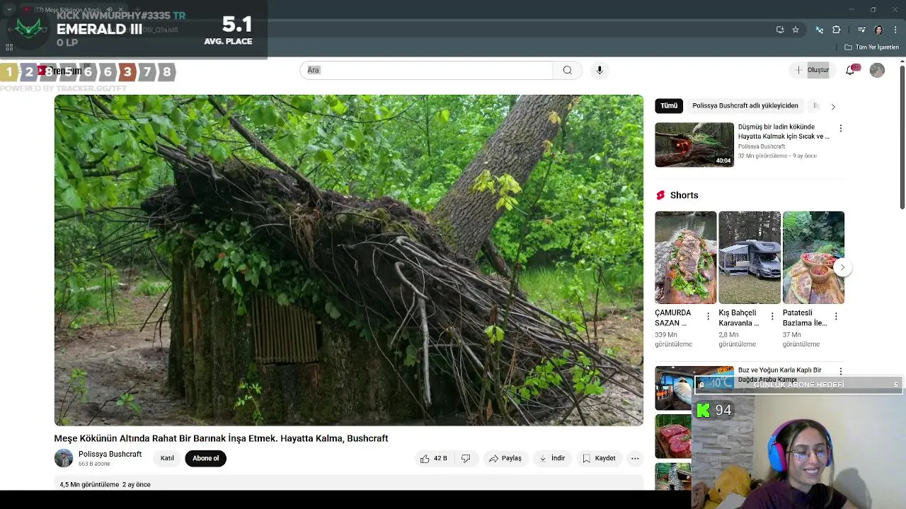
Task: Bookmark this page with the star icon
Action: tap(796, 30)
